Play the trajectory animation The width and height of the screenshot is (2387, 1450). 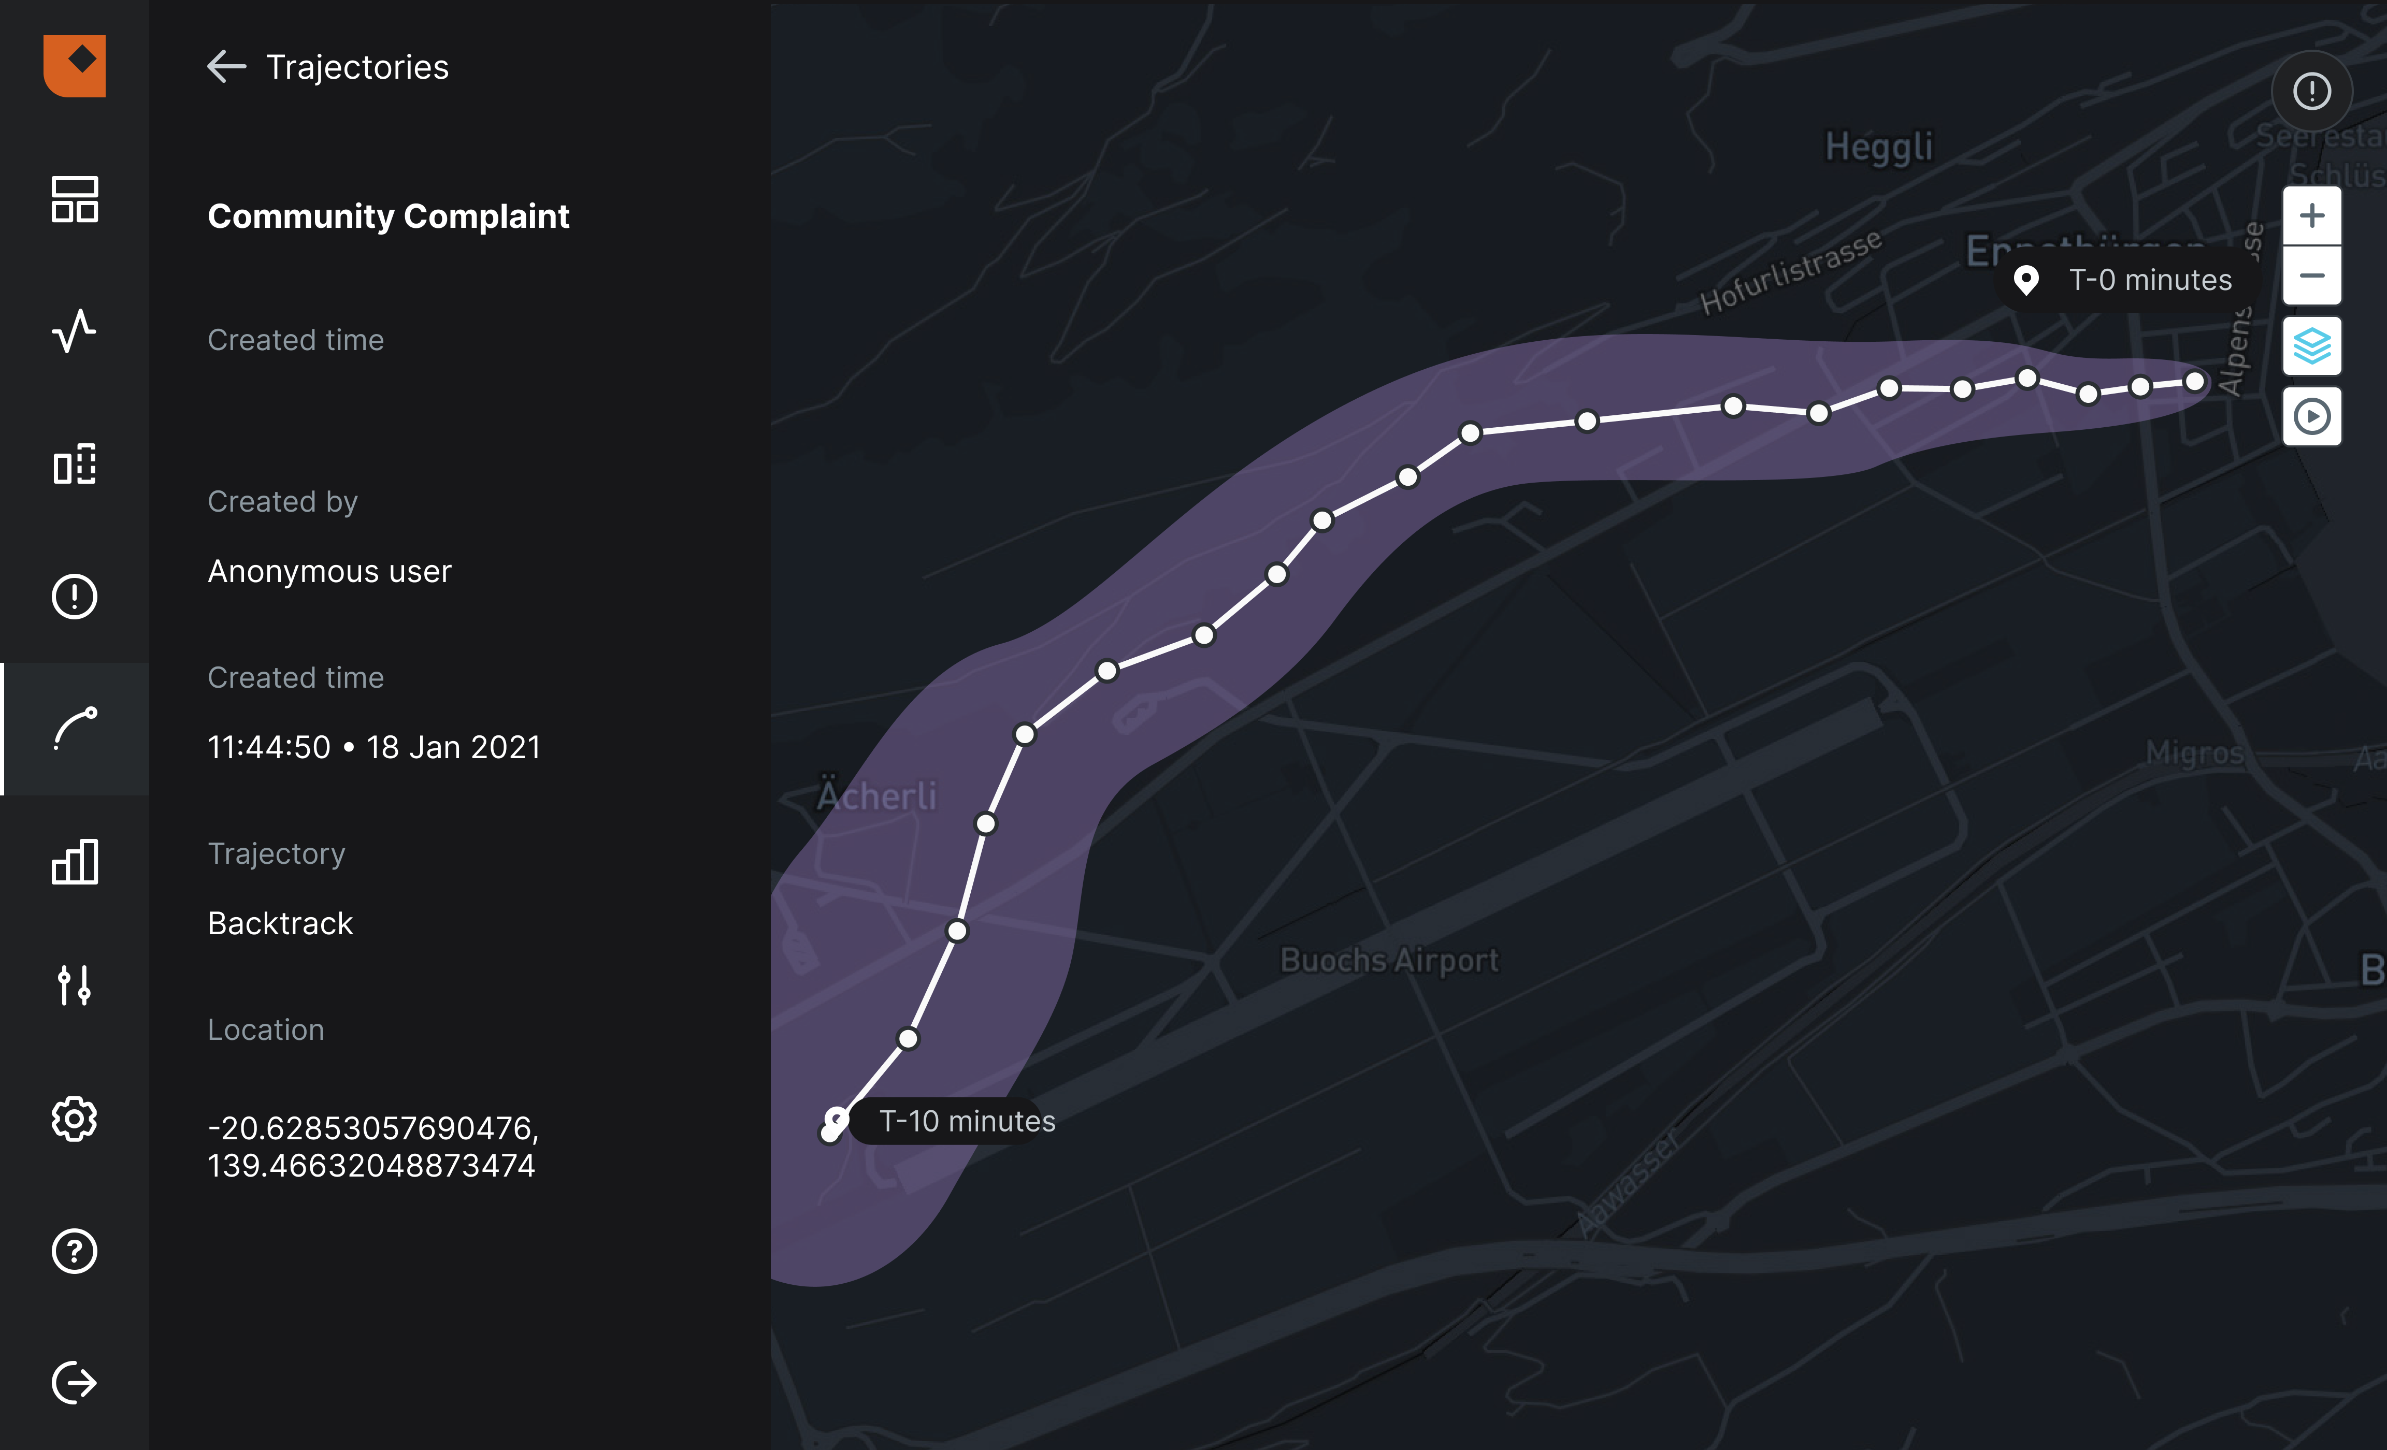click(x=2311, y=416)
